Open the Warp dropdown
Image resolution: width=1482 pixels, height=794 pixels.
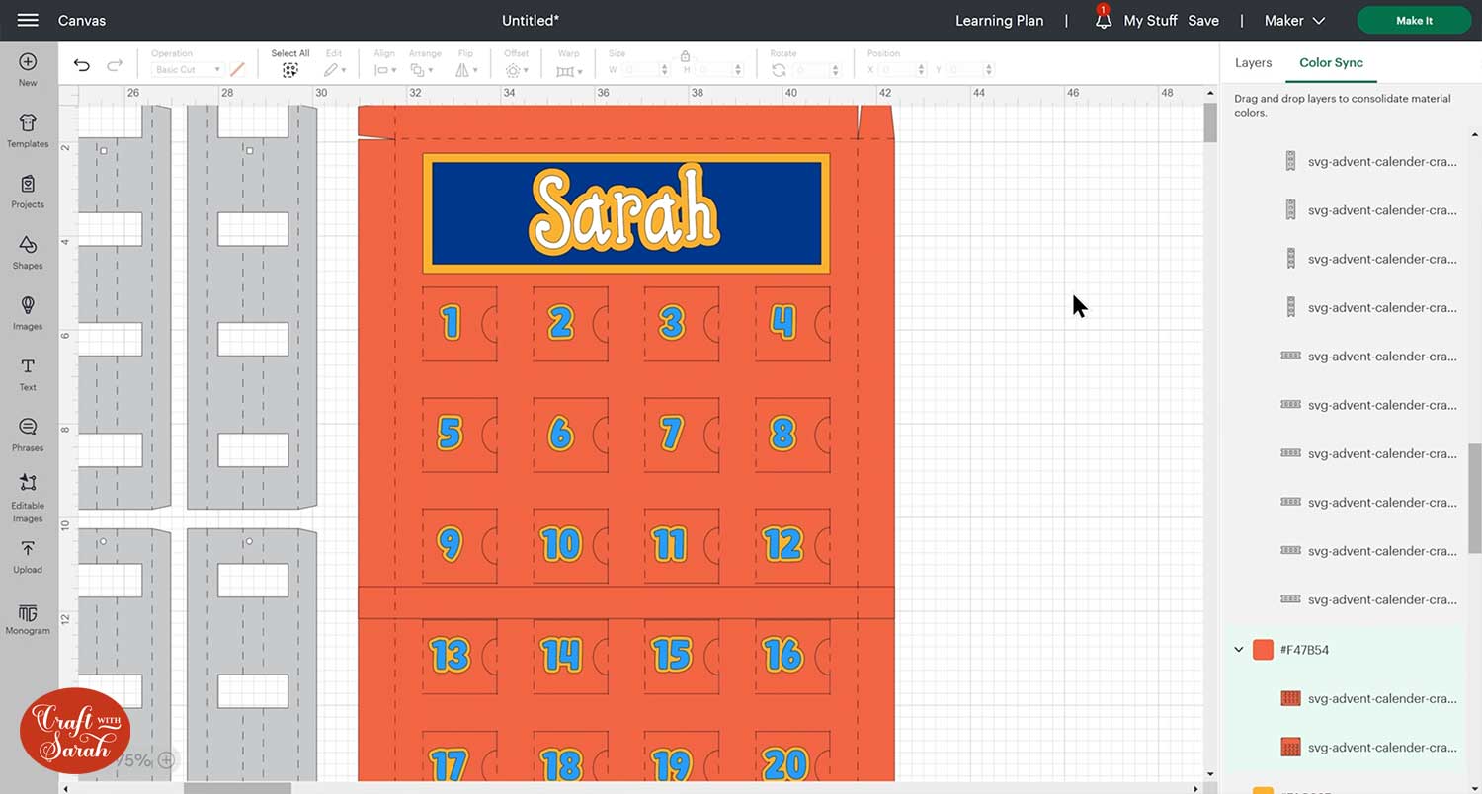(568, 70)
